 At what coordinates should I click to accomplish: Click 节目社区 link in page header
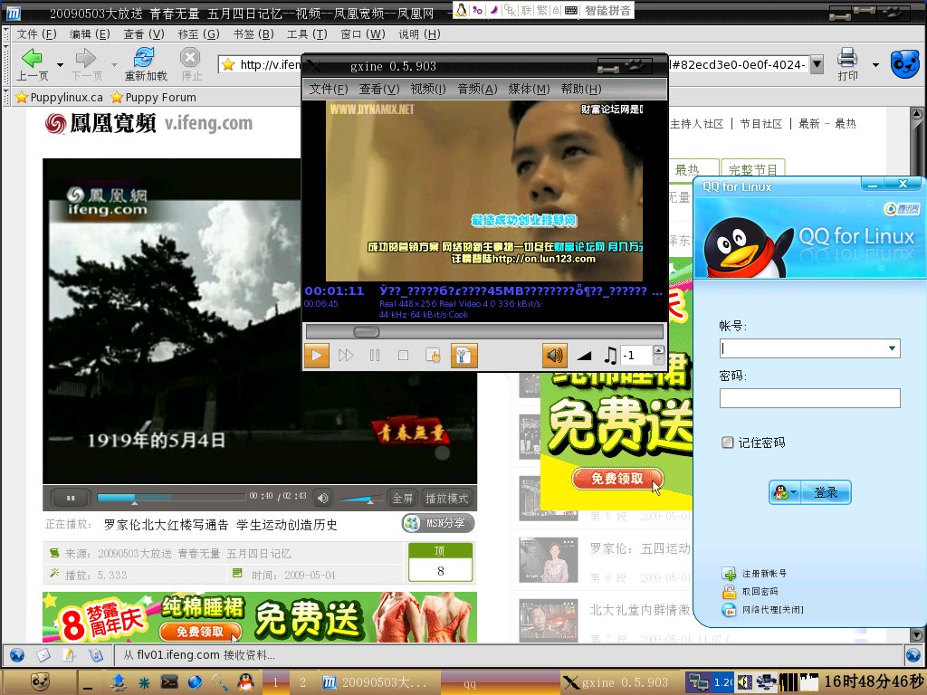pyautogui.click(x=760, y=123)
